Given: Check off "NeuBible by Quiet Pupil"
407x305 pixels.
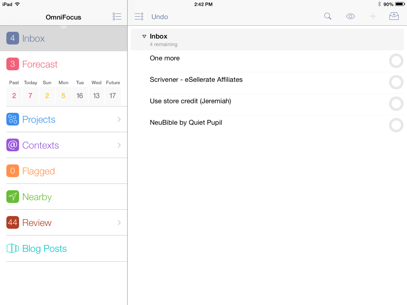Looking at the screenshot, I should click(x=396, y=125).
